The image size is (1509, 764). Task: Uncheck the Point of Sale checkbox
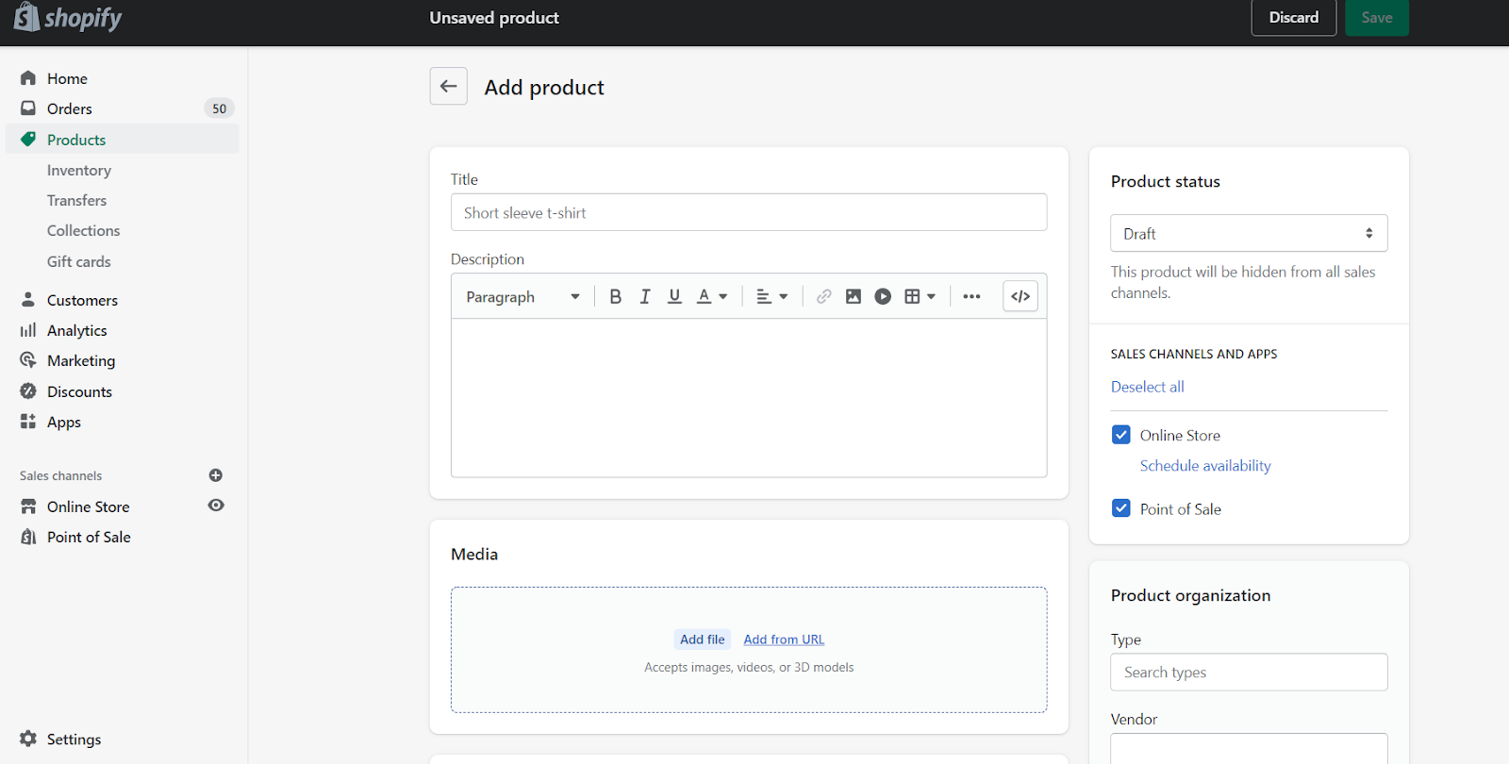pos(1121,508)
